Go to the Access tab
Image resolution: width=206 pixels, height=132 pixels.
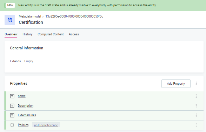(x=74, y=34)
